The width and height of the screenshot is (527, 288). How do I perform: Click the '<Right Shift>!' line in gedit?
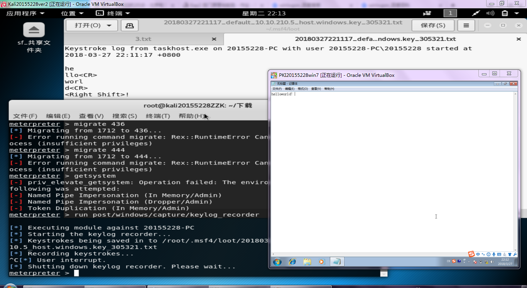coord(97,95)
